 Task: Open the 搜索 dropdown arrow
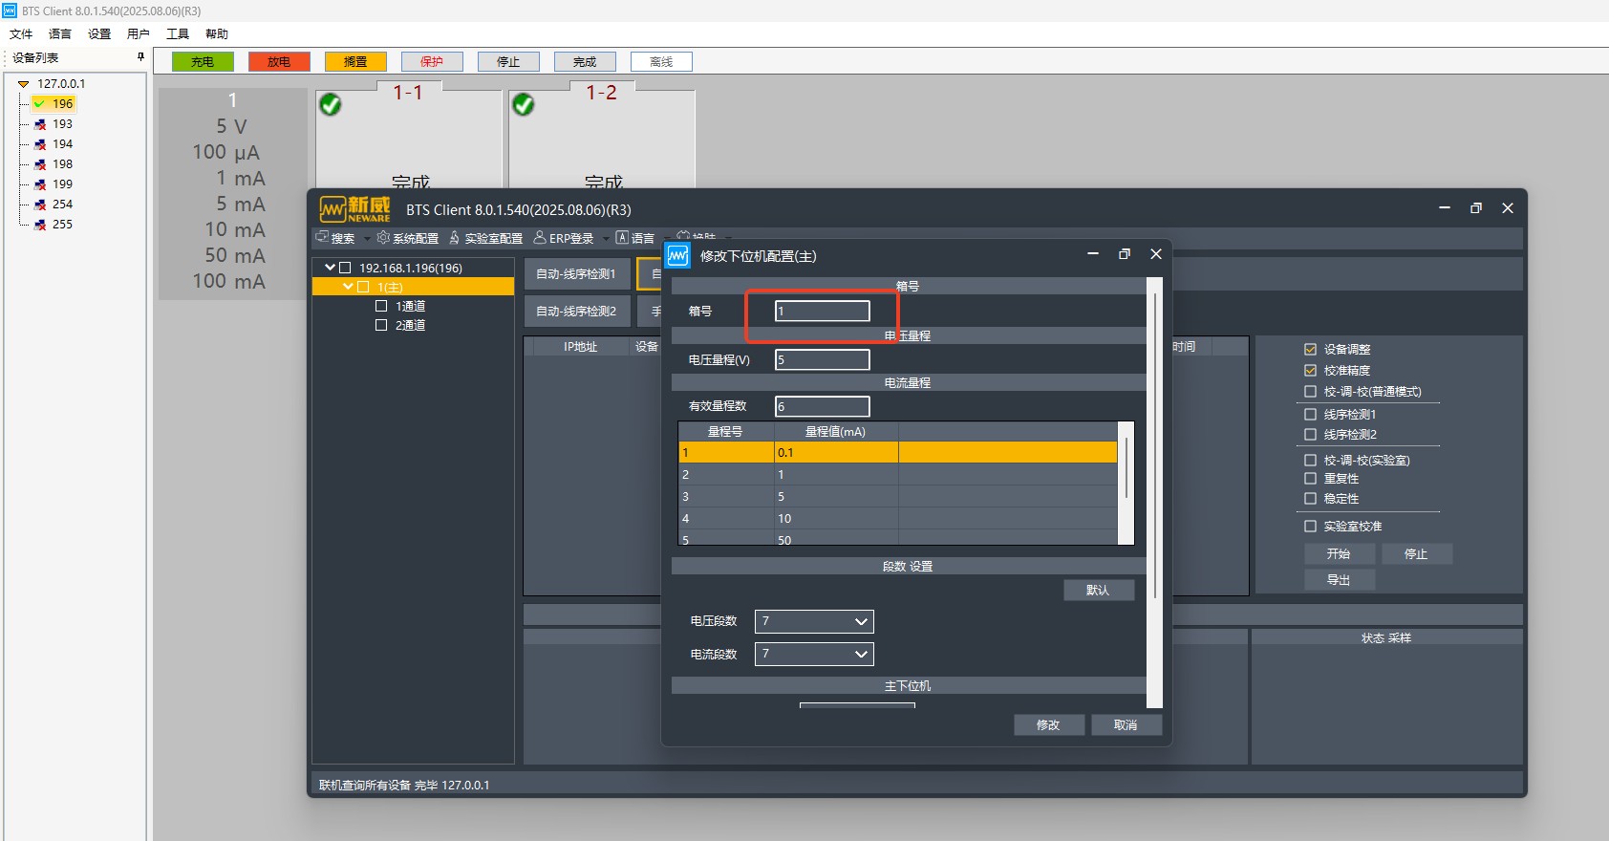[x=367, y=239]
